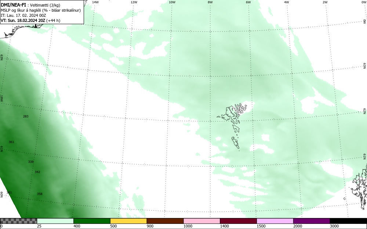Click the "Veltimætti (J/kg)" label

click(x=45, y=5)
